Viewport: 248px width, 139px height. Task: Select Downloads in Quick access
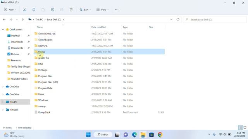point(17,42)
